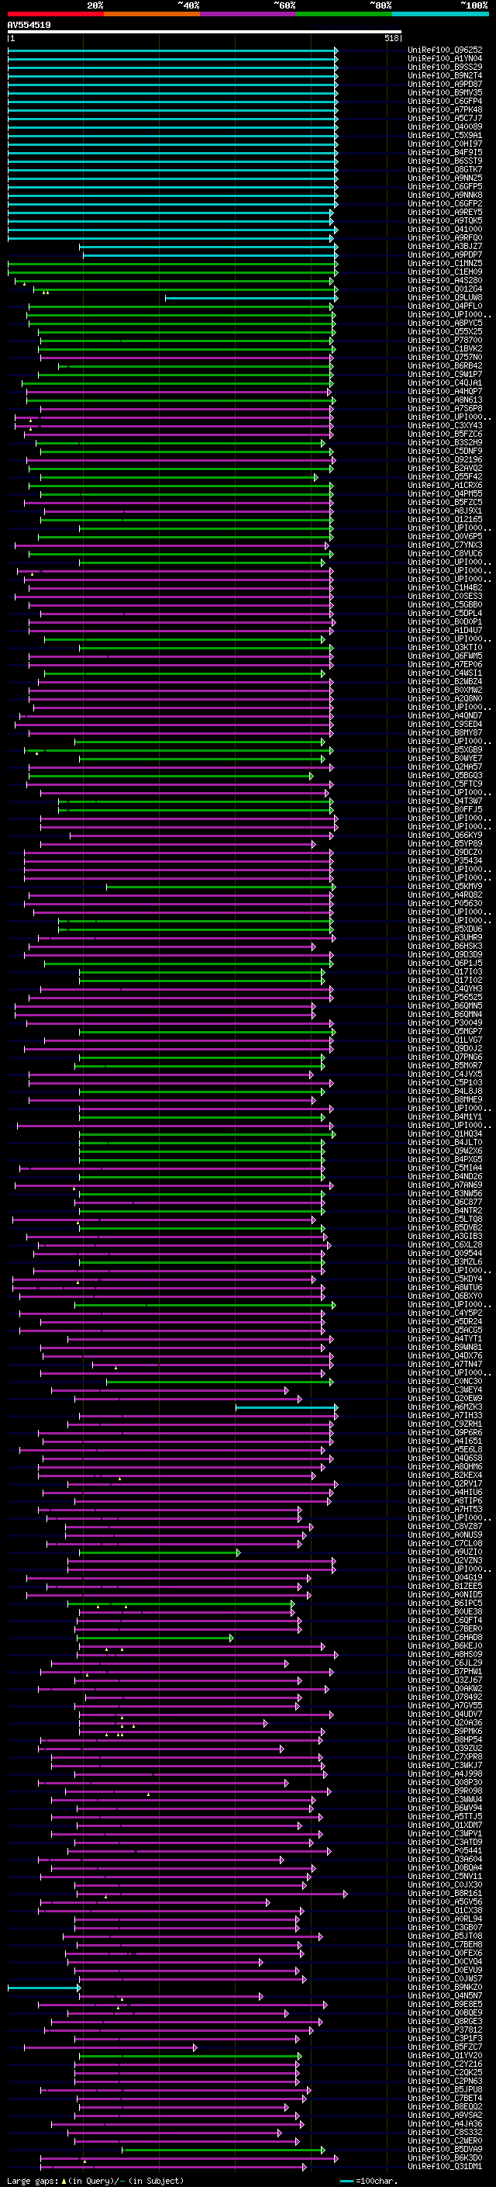Select hit label UniRef100_C8S332
This screenshot has width=496, height=2187.
445,2133
